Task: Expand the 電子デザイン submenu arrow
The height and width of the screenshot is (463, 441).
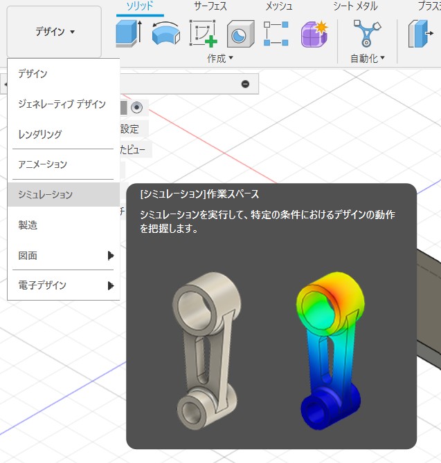Action: [x=111, y=285]
